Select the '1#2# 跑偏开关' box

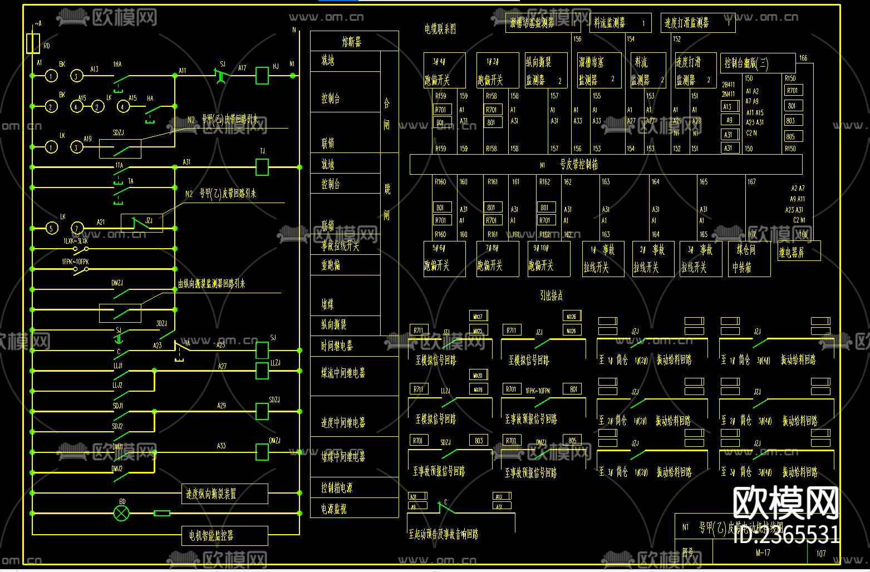[x=498, y=70]
